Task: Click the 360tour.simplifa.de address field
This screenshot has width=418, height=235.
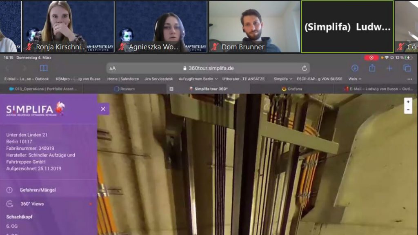Action: tap(208, 69)
